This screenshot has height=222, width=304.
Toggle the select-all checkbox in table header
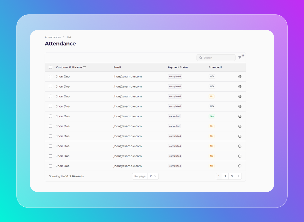[50, 67]
